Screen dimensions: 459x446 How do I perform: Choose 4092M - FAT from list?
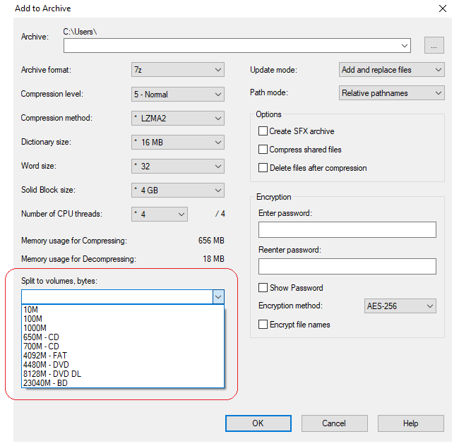[45, 356]
